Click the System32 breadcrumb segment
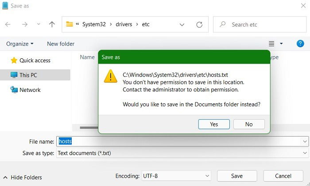The height and width of the screenshot is (186, 310). click(93, 25)
